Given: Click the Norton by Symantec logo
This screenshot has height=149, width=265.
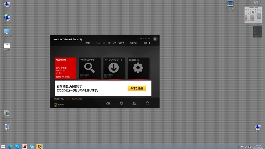Looking at the screenshot, I should [x=59, y=105].
